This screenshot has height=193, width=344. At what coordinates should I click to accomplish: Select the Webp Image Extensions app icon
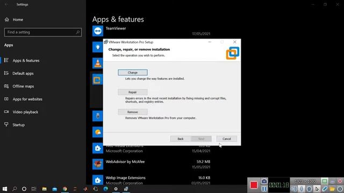[x=98, y=180]
